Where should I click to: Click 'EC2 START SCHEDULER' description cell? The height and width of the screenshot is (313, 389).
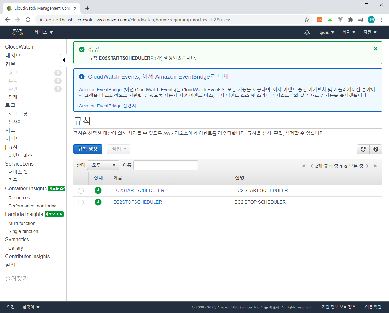click(x=261, y=190)
